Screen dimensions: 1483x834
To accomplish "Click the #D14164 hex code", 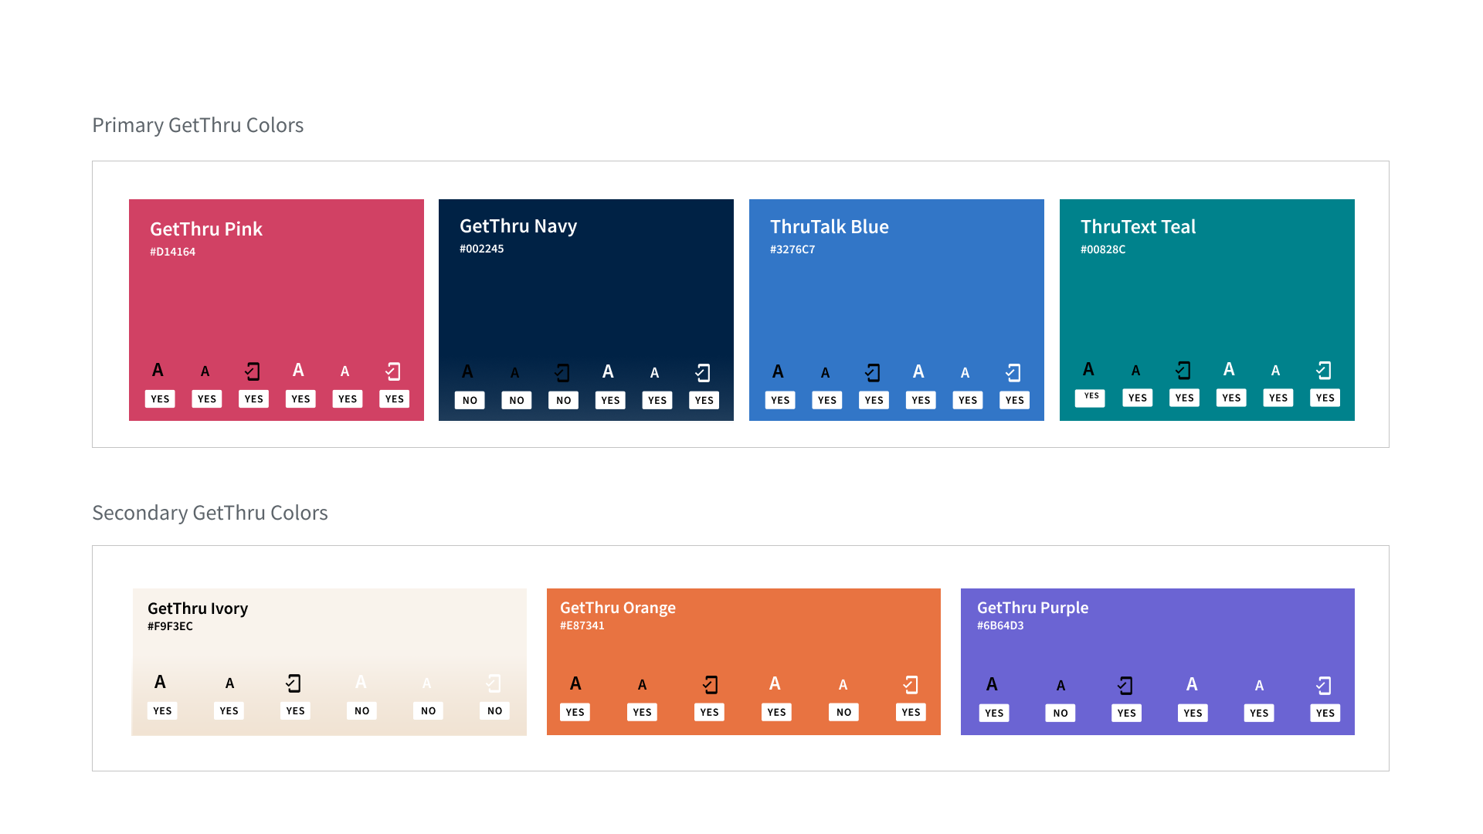I will (x=172, y=252).
